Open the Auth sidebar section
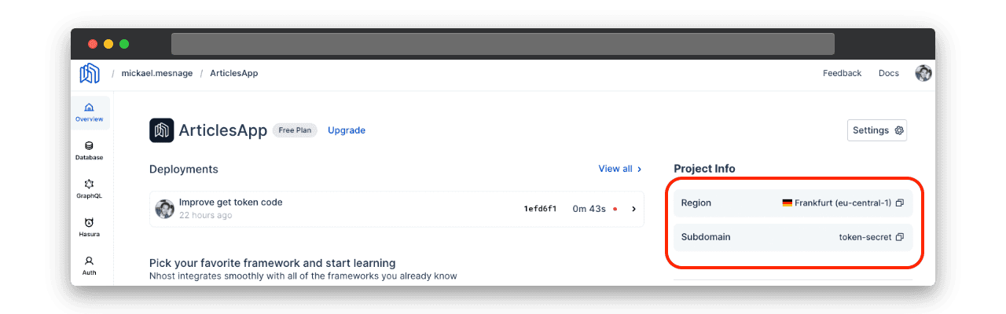Screen dimensions: 1006x314 (89, 265)
